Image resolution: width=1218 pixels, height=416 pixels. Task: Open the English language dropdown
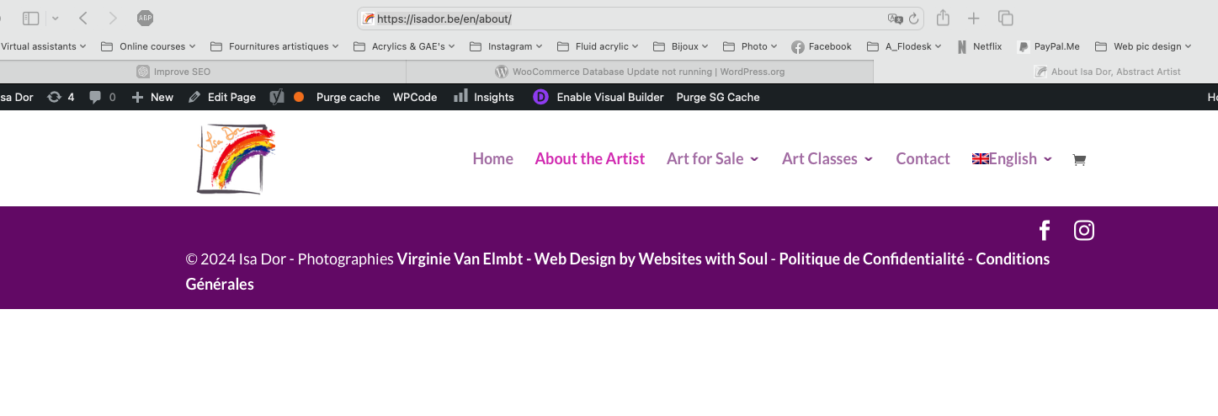point(1012,159)
